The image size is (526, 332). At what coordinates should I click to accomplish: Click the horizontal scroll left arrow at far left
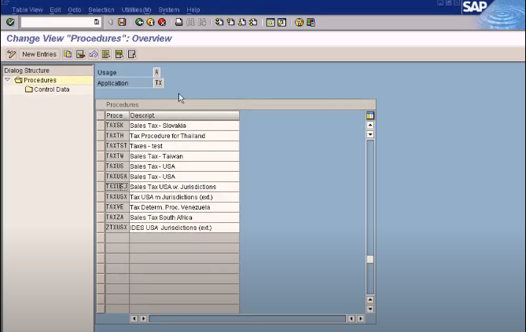pos(134,319)
